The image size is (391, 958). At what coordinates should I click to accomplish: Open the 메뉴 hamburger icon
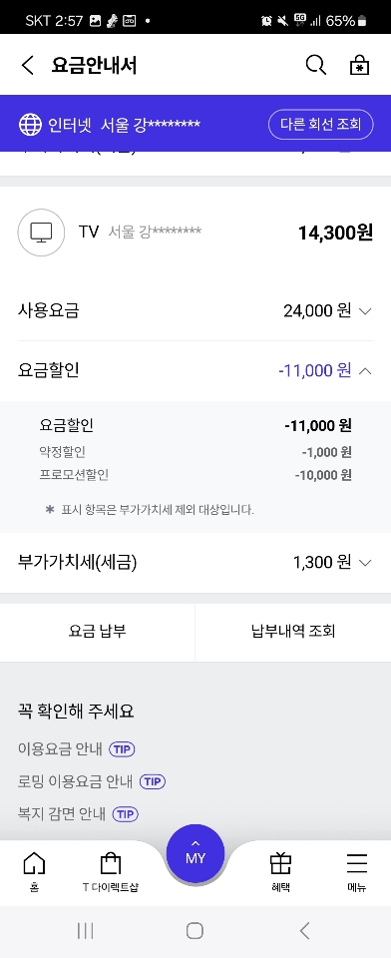coord(357,863)
